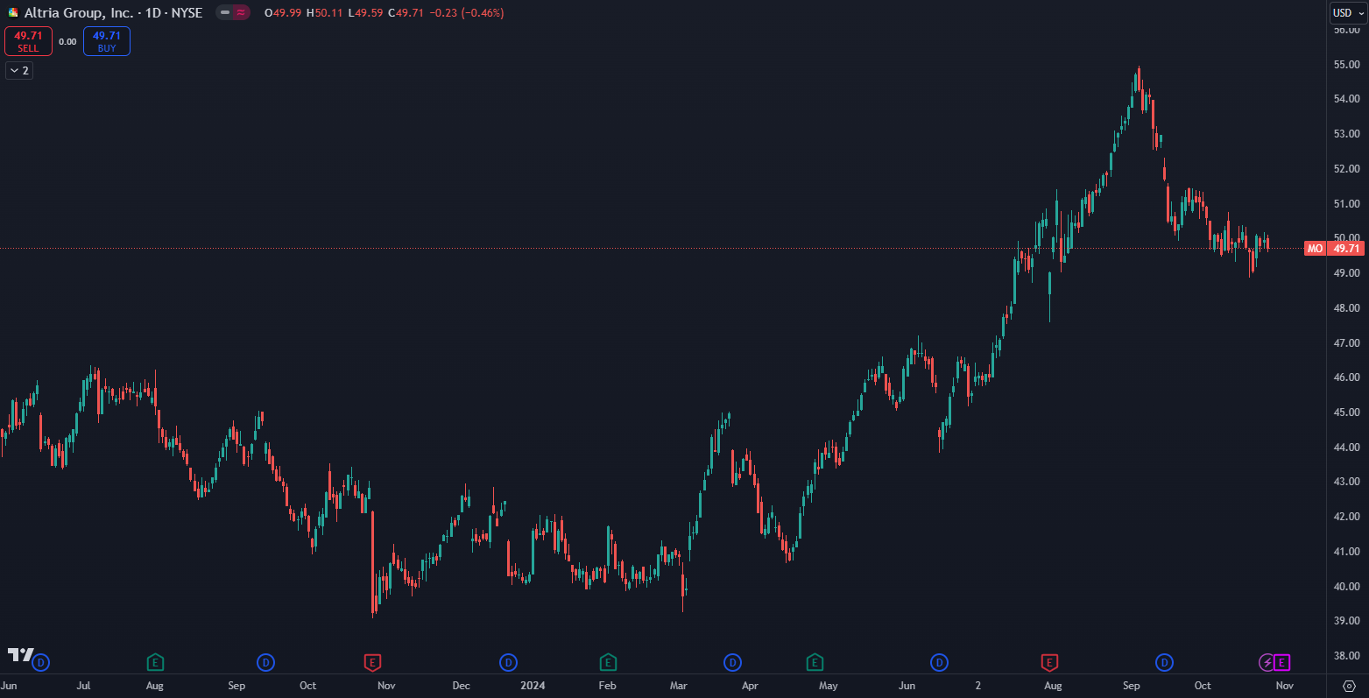The height and width of the screenshot is (698, 1369).
Task: Click the price change −0.23 (−0.46%)
Action: point(466,13)
